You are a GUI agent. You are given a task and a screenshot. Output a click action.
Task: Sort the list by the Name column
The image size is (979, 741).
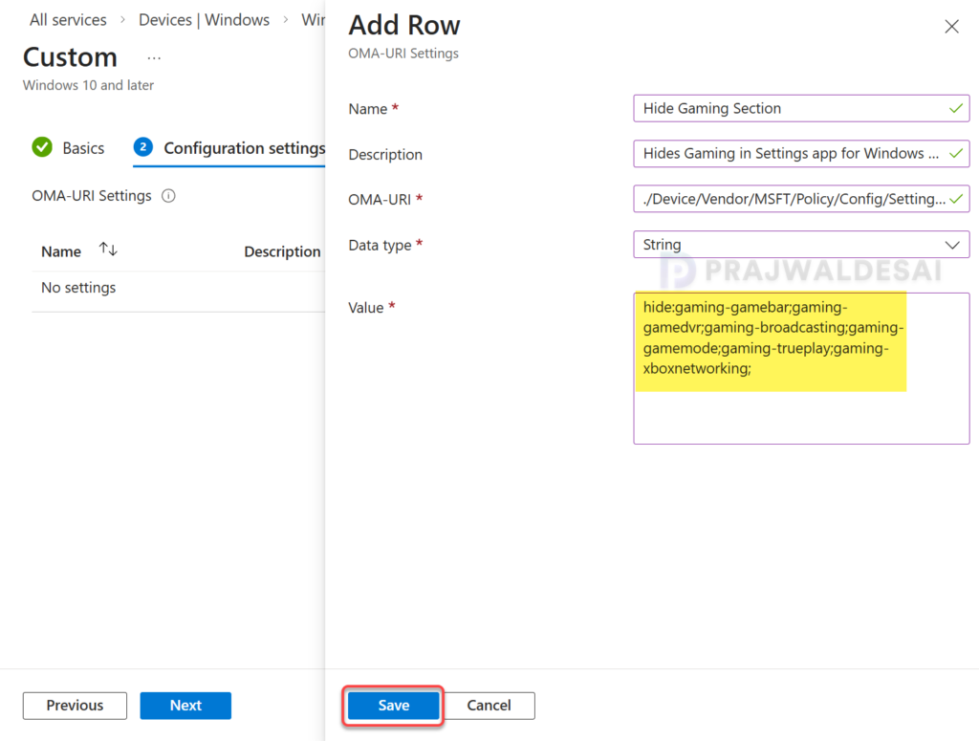108,251
